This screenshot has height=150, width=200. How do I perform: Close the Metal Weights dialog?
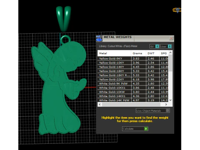coord(171,38)
